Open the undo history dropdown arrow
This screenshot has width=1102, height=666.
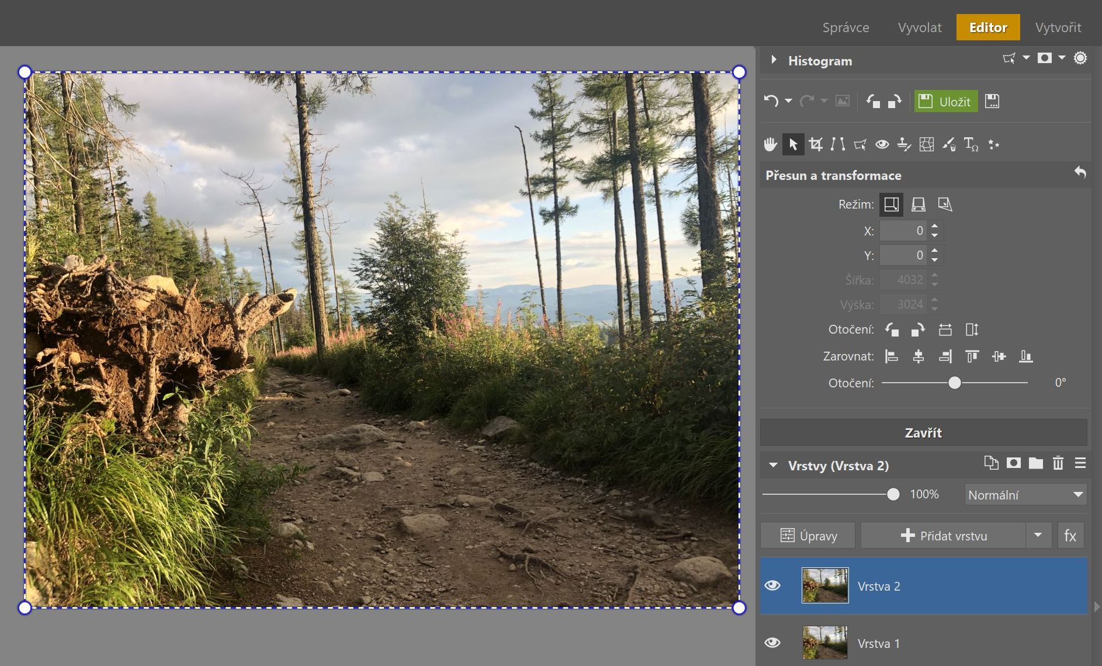click(x=788, y=101)
